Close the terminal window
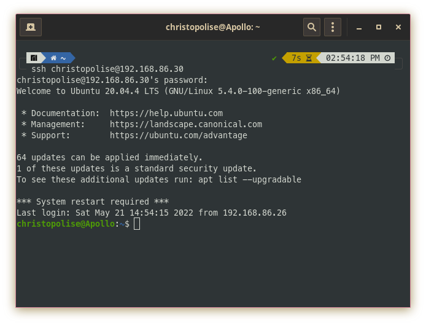 click(398, 27)
